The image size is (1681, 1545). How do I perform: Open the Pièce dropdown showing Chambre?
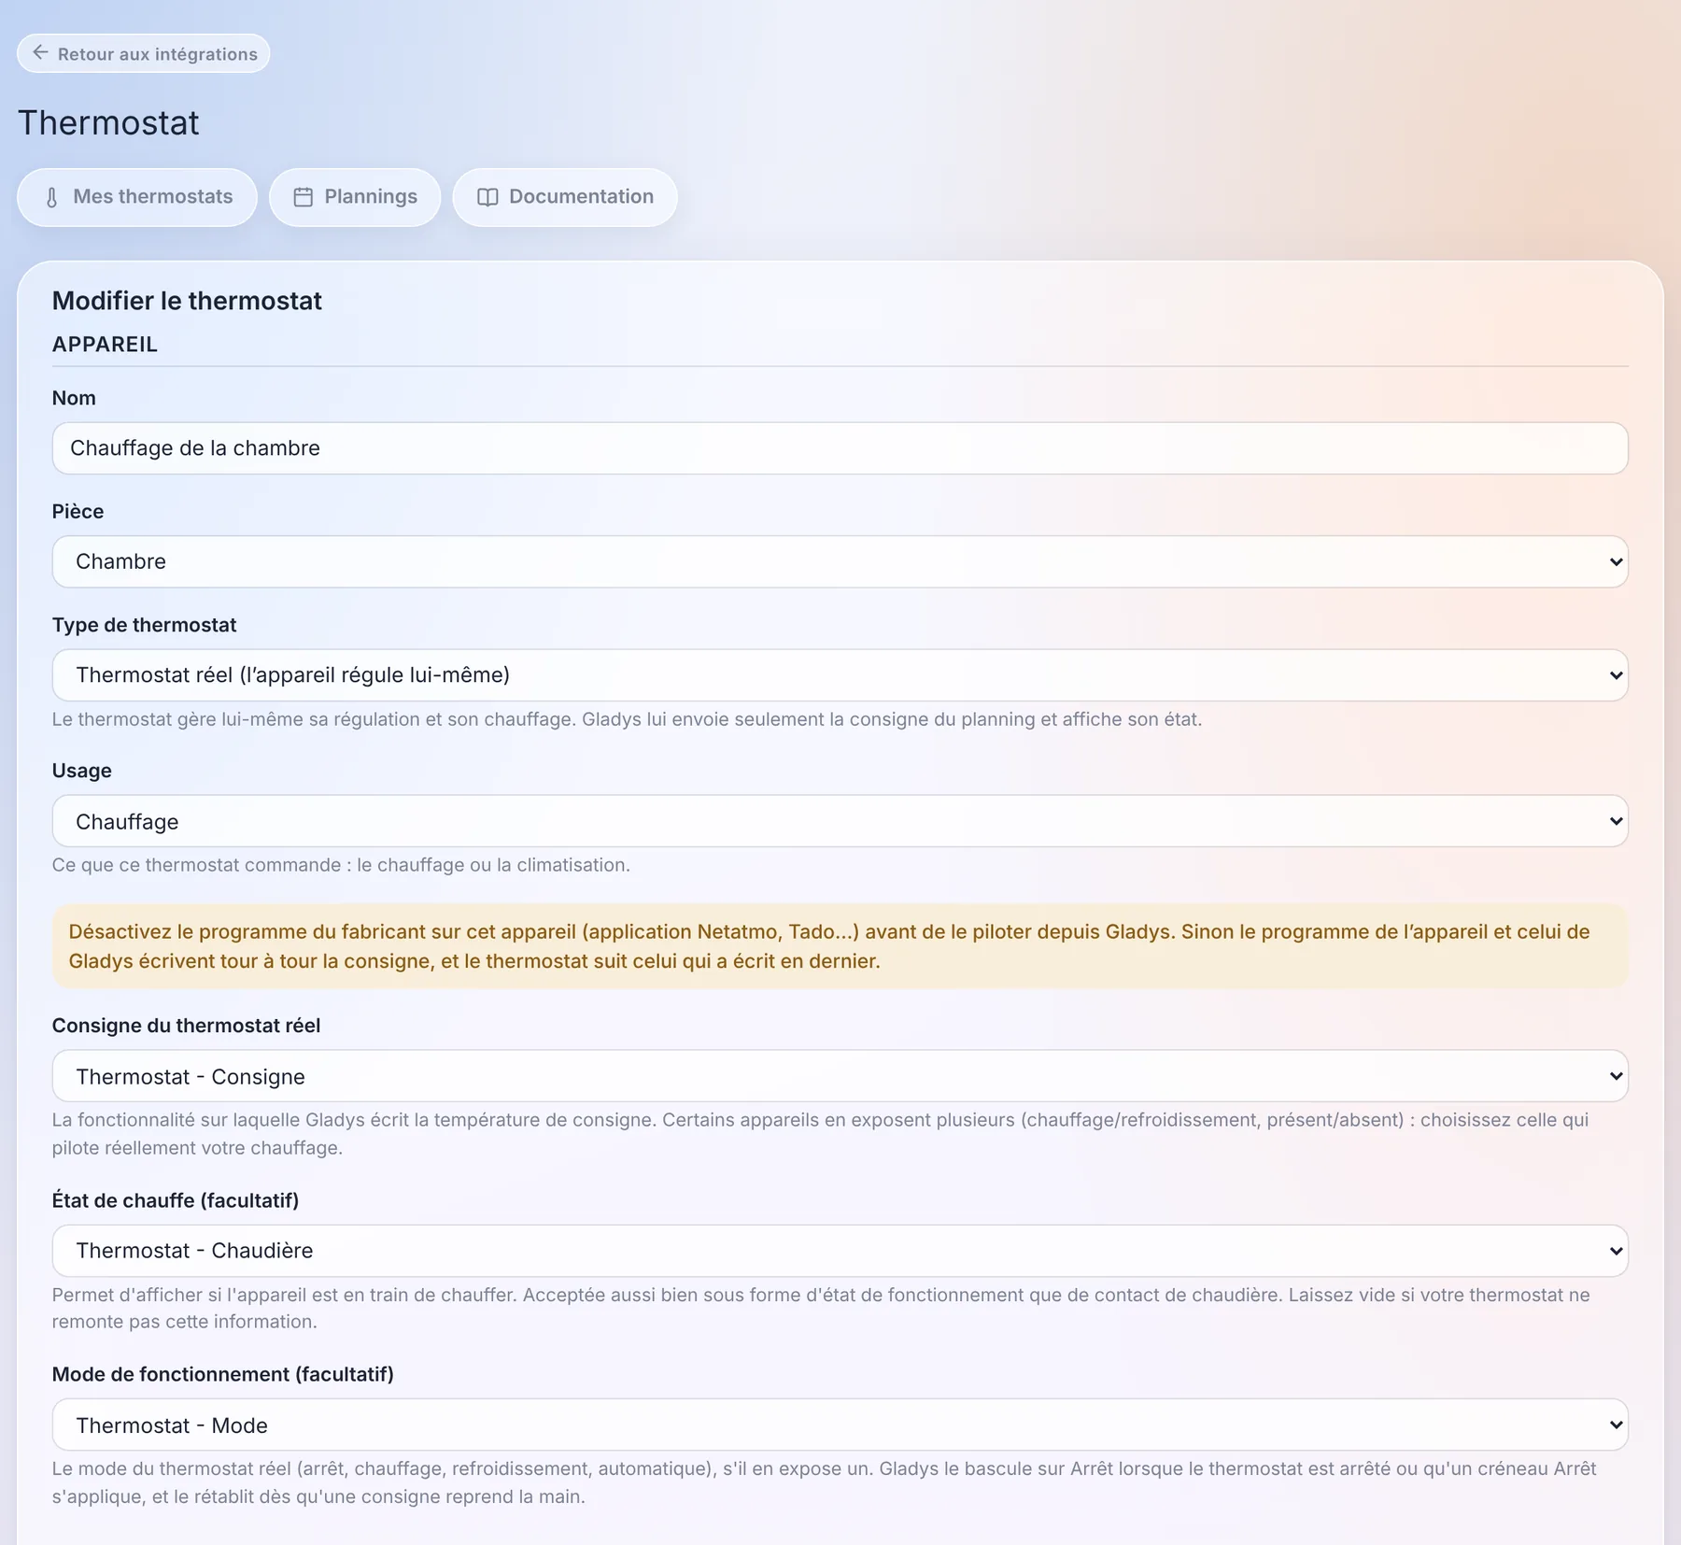pyautogui.click(x=840, y=561)
